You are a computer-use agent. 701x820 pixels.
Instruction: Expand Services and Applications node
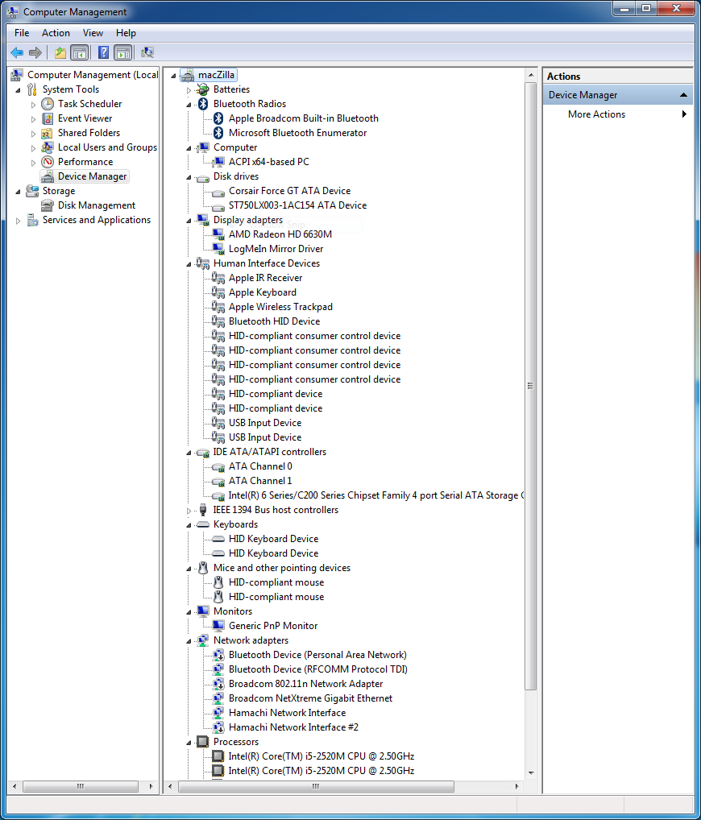point(19,221)
